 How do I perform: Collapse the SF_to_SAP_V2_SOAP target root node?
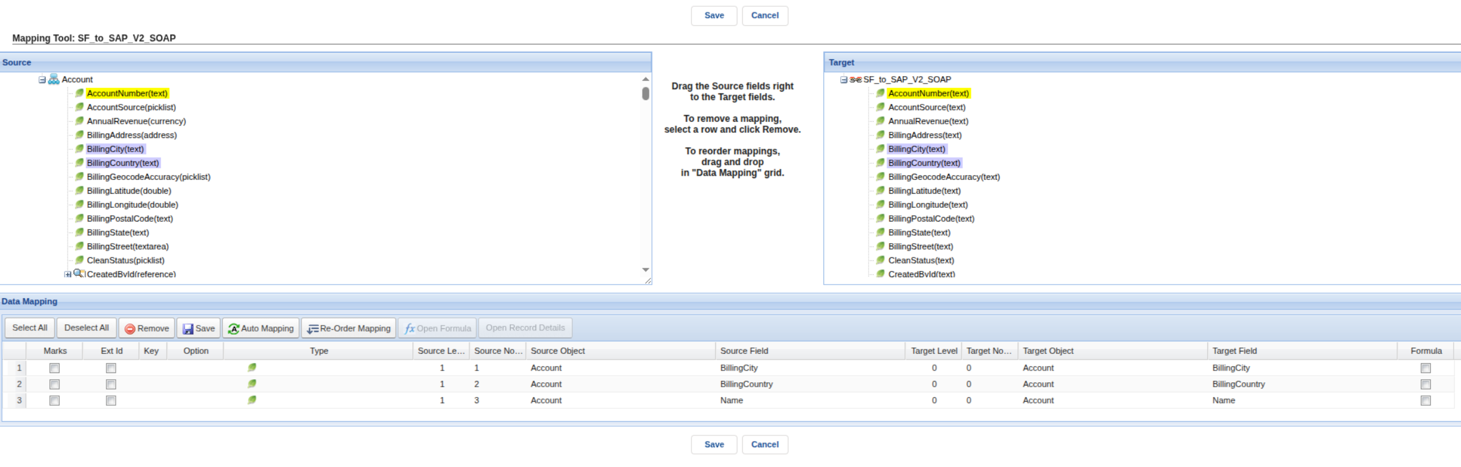[843, 80]
